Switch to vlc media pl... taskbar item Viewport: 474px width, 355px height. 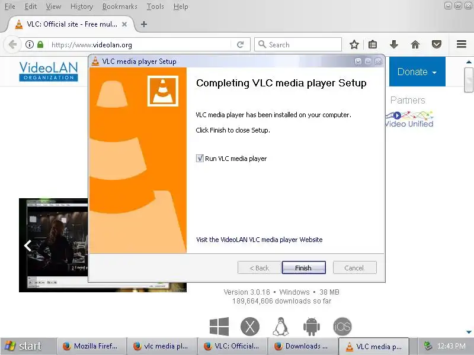161,346
